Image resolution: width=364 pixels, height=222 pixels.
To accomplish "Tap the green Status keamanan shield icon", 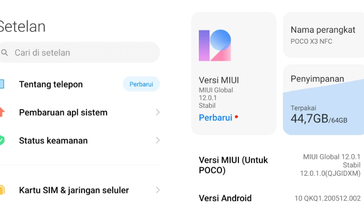I will [2, 140].
